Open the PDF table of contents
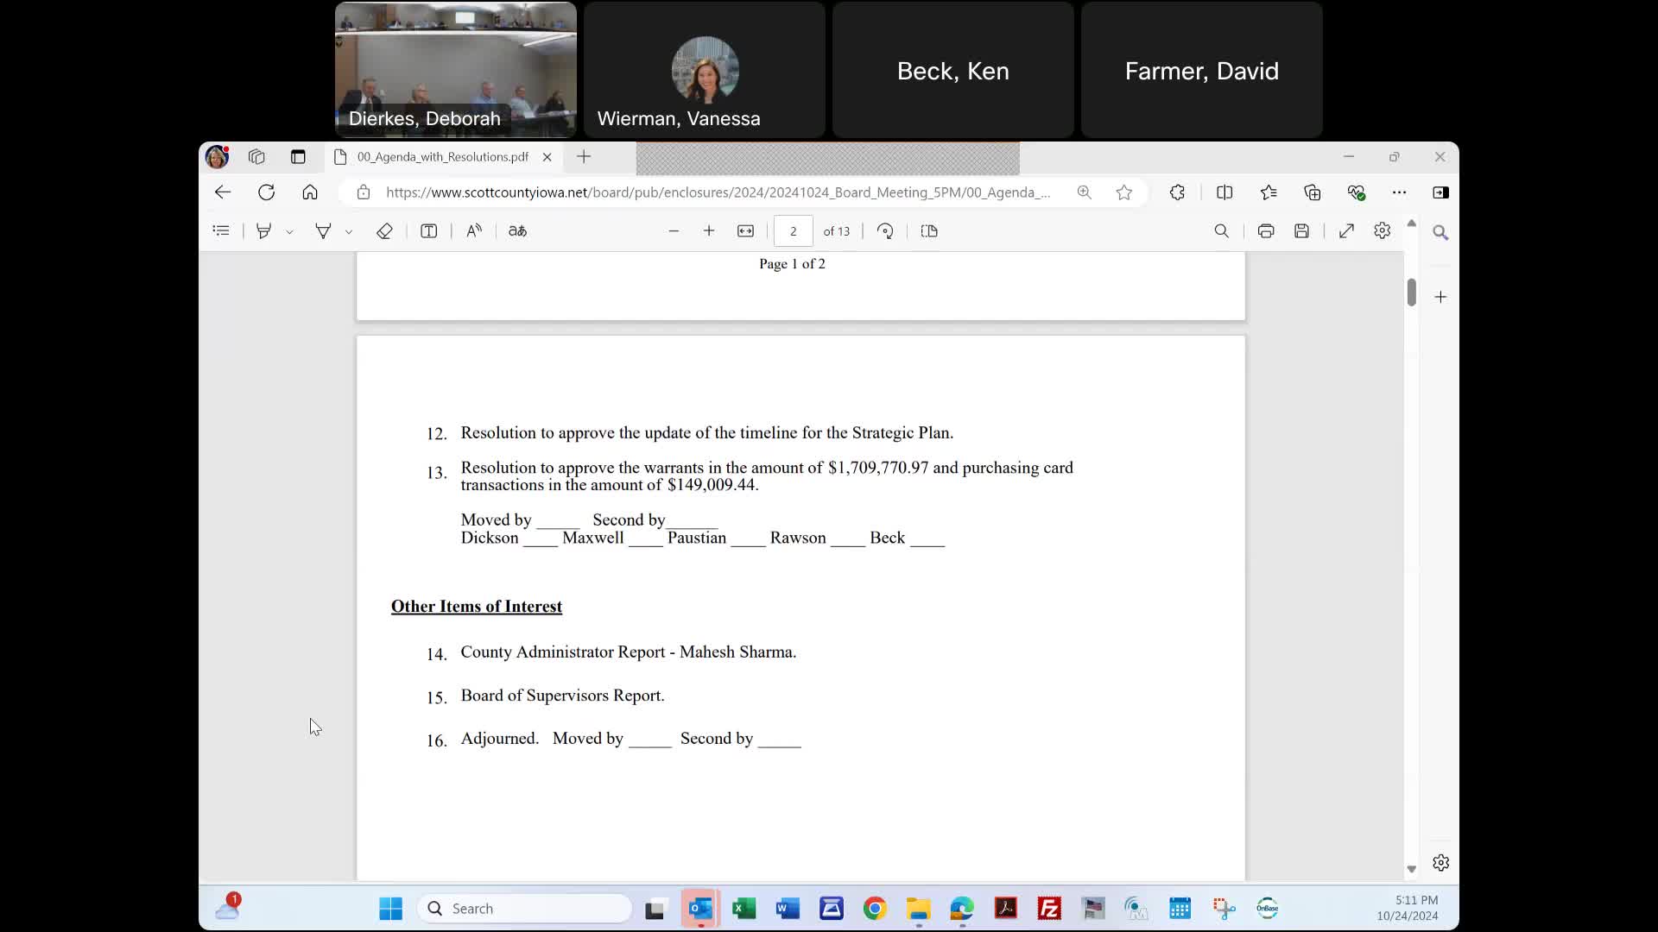The width and height of the screenshot is (1658, 932). [x=221, y=231]
